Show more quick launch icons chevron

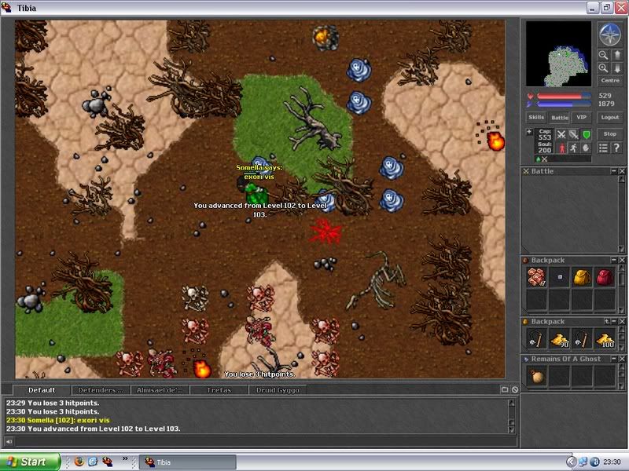(125, 458)
